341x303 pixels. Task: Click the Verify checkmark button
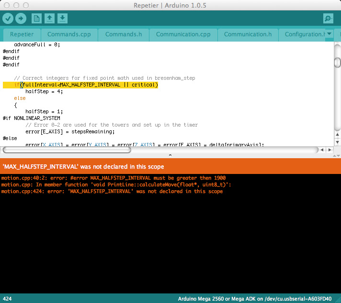8,19
